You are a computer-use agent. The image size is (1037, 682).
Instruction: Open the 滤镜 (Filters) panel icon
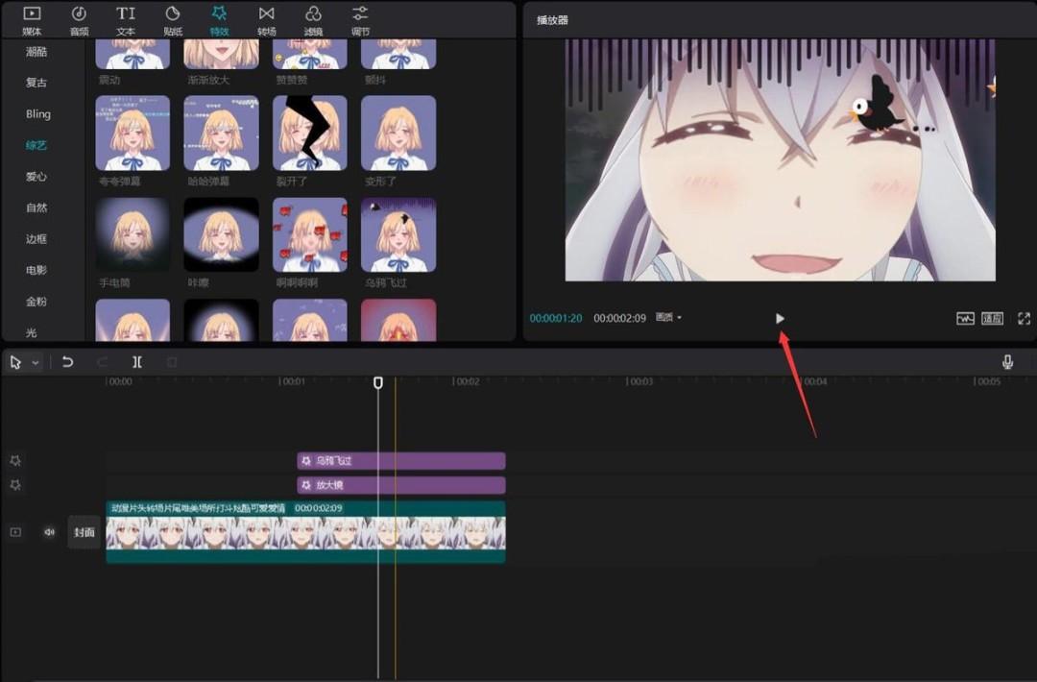pyautogui.click(x=313, y=18)
